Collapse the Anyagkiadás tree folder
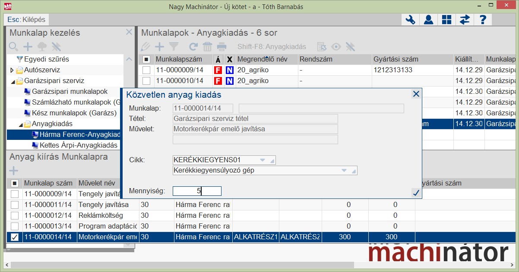The image size is (519, 272). [20, 124]
